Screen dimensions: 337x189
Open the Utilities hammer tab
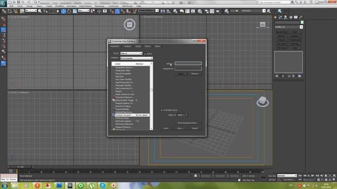(301, 17)
